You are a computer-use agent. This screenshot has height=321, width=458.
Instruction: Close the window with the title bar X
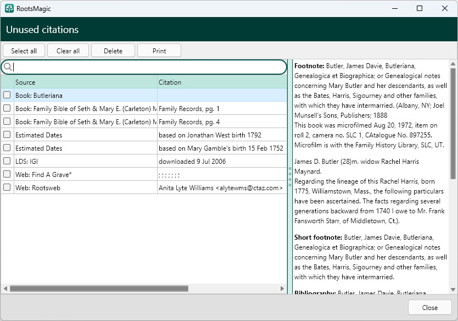coord(445,8)
